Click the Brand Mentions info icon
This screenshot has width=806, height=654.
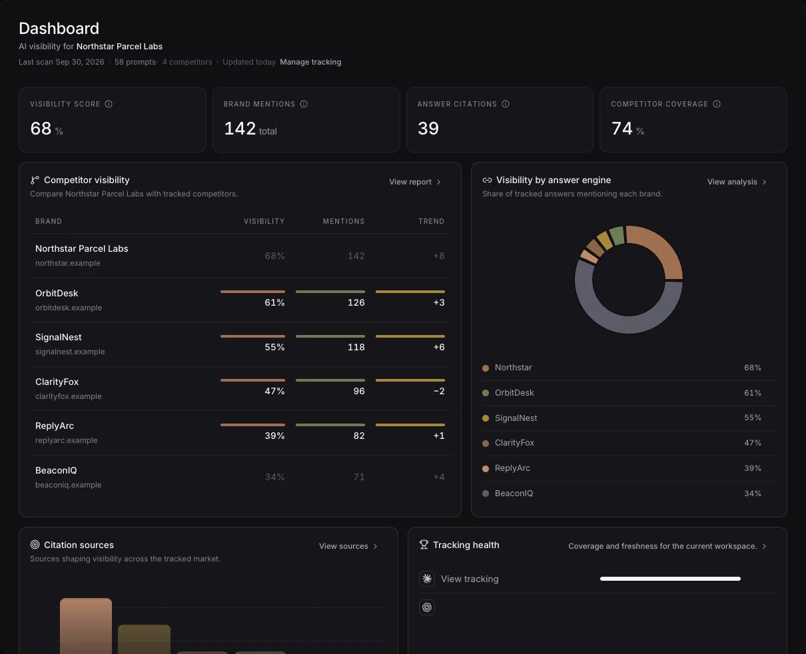[x=304, y=104]
